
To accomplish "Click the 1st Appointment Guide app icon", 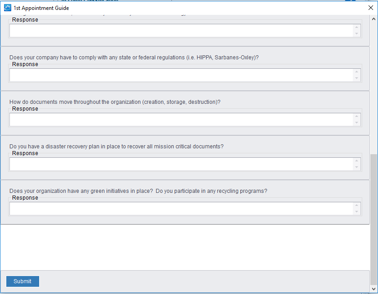I will coord(8,8).
